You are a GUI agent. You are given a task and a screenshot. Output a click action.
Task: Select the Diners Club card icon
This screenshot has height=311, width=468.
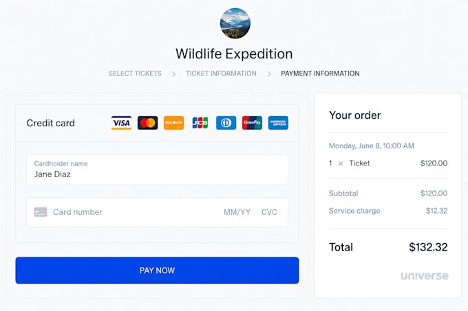[x=226, y=123]
